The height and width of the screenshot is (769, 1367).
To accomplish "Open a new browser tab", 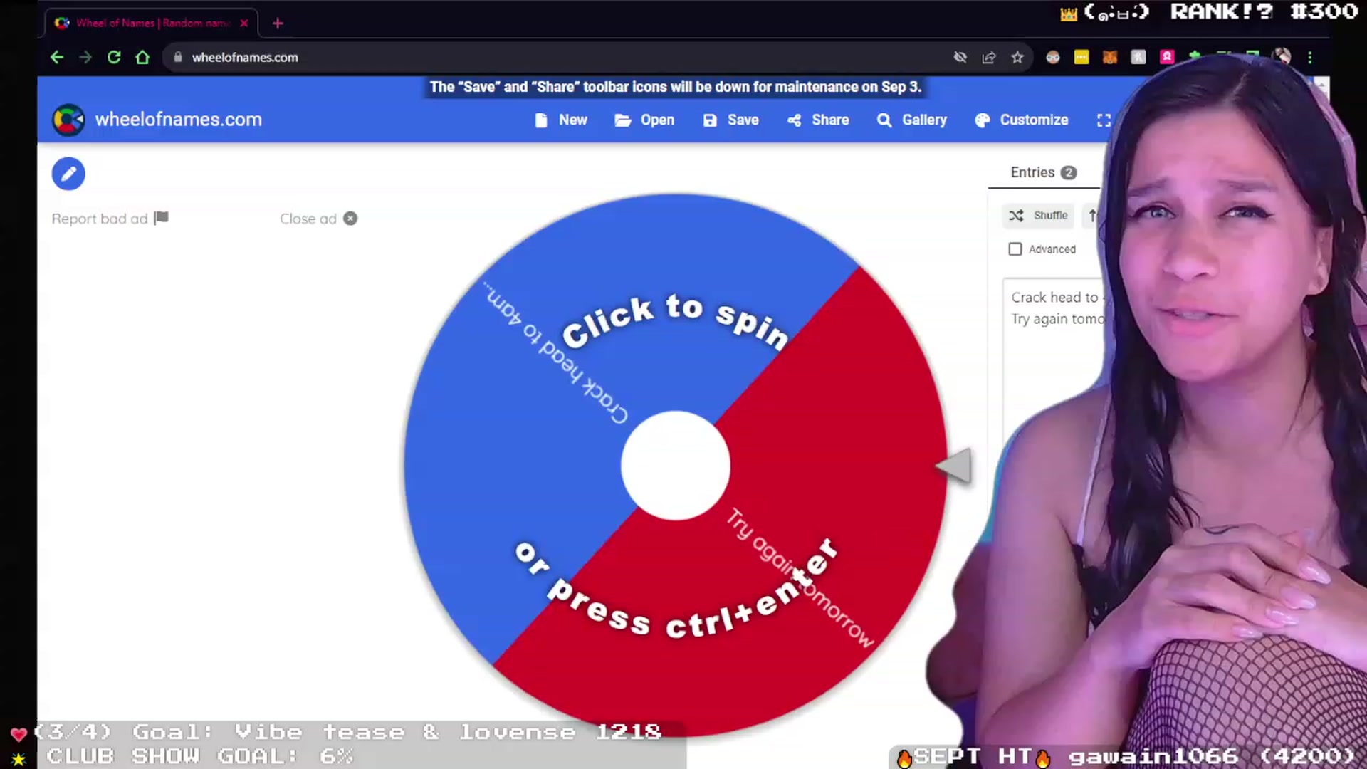I will tap(278, 23).
